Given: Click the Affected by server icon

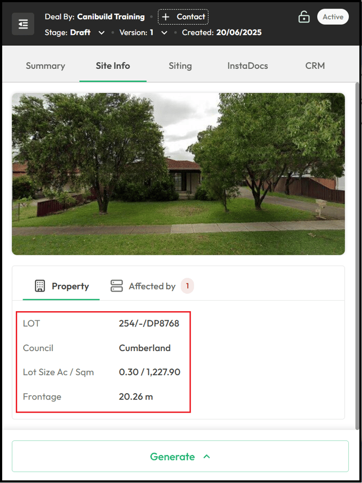Looking at the screenshot, I should [x=117, y=286].
